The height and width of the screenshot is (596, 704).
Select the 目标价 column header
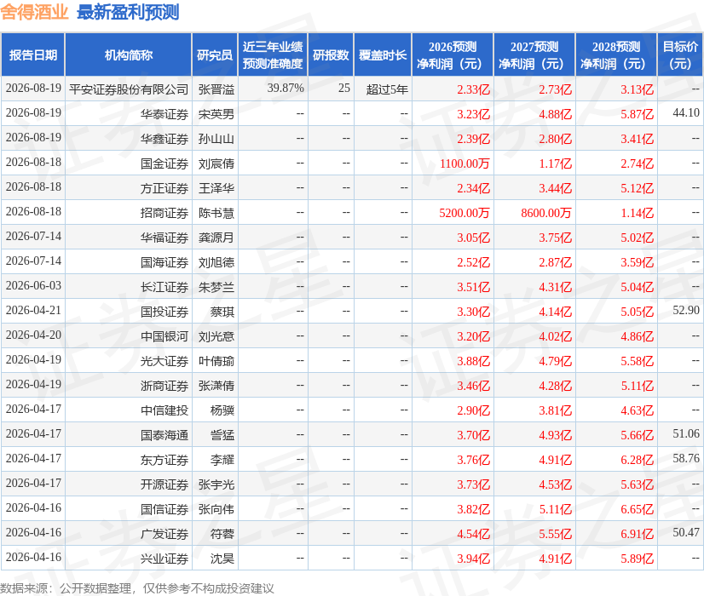click(680, 54)
